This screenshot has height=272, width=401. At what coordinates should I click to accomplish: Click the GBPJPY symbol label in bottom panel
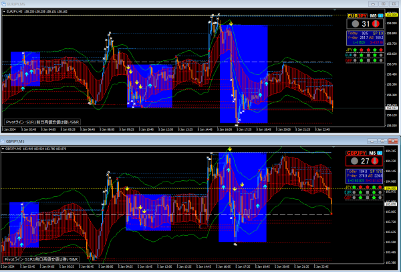pos(355,151)
